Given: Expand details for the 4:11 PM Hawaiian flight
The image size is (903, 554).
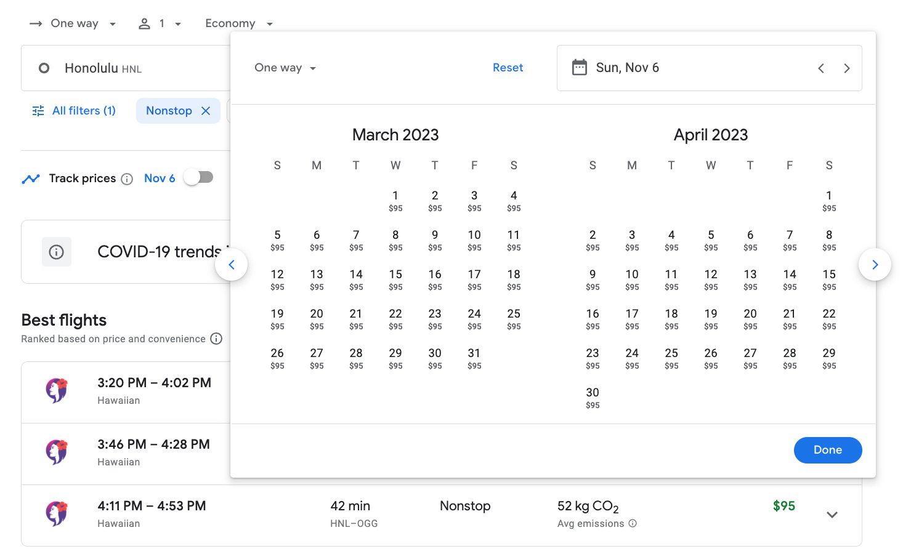Looking at the screenshot, I should (832, 515).
